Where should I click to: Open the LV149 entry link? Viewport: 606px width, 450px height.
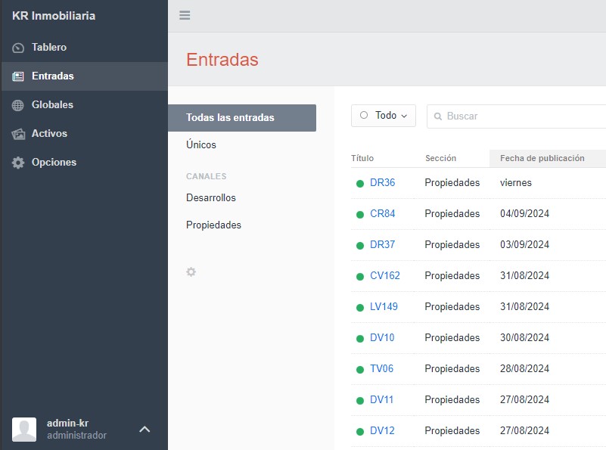click(384, 306)
